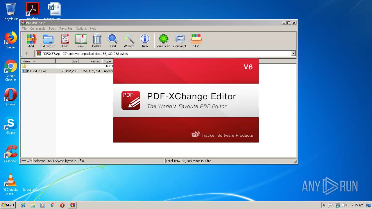Launch CCleaner from the desktop
The height and width of the screenshot is (209, 372).
pyautogui.click(x=10, y=154)
